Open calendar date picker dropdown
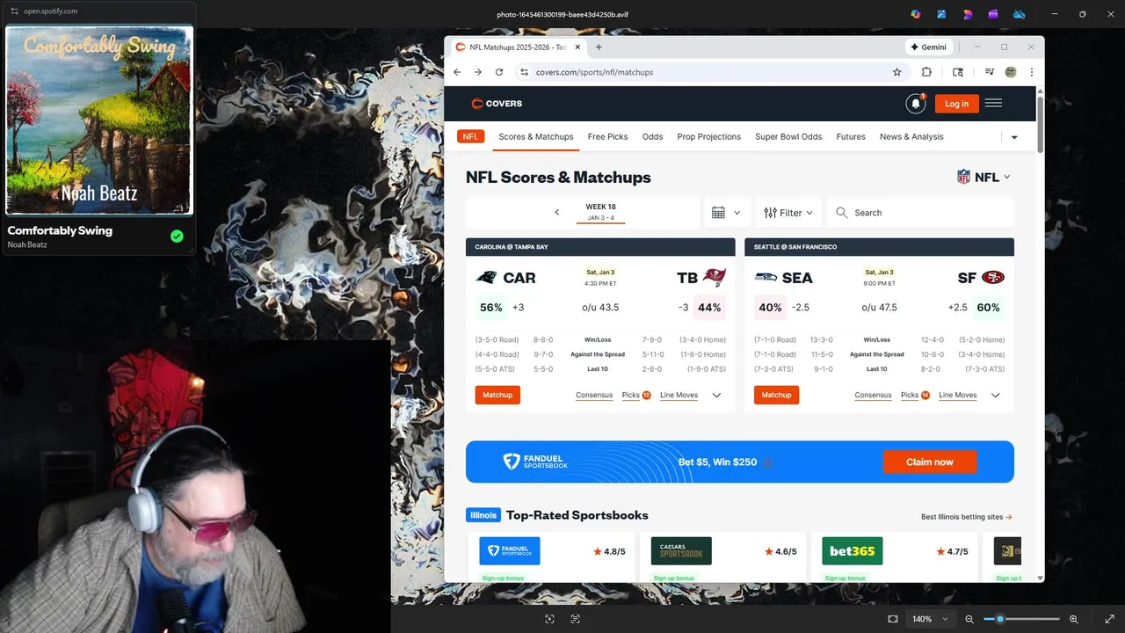1125x633 pixels. [726, 213]
